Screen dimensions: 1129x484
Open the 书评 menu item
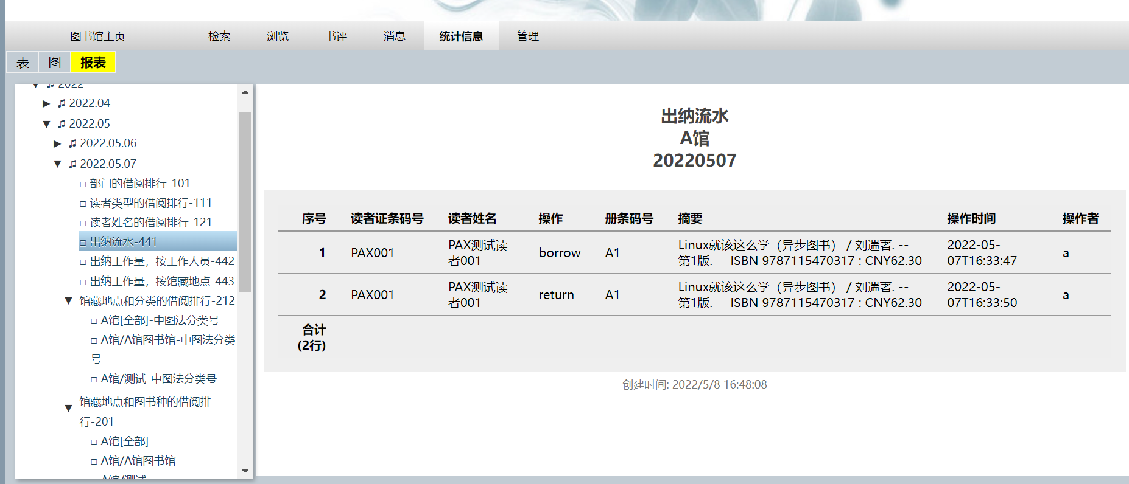(336, 36)
